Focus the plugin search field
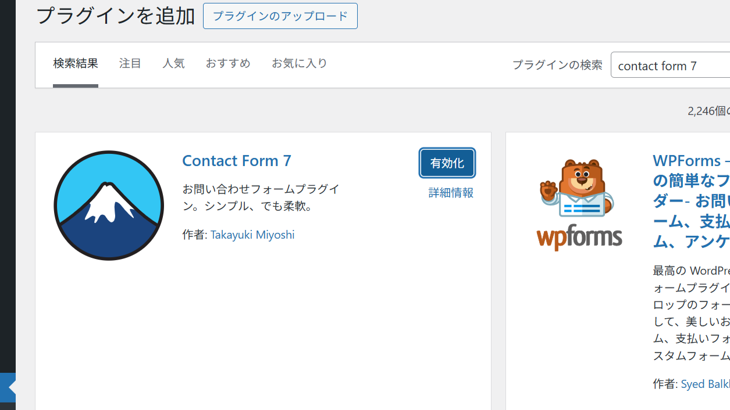The image size is (730, 410). click(670, 65)
